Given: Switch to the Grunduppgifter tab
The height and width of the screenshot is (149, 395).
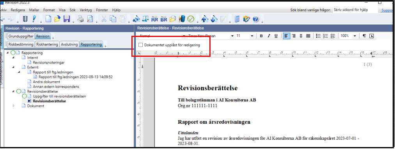Looking at the screenshot, I should (21, 36).
